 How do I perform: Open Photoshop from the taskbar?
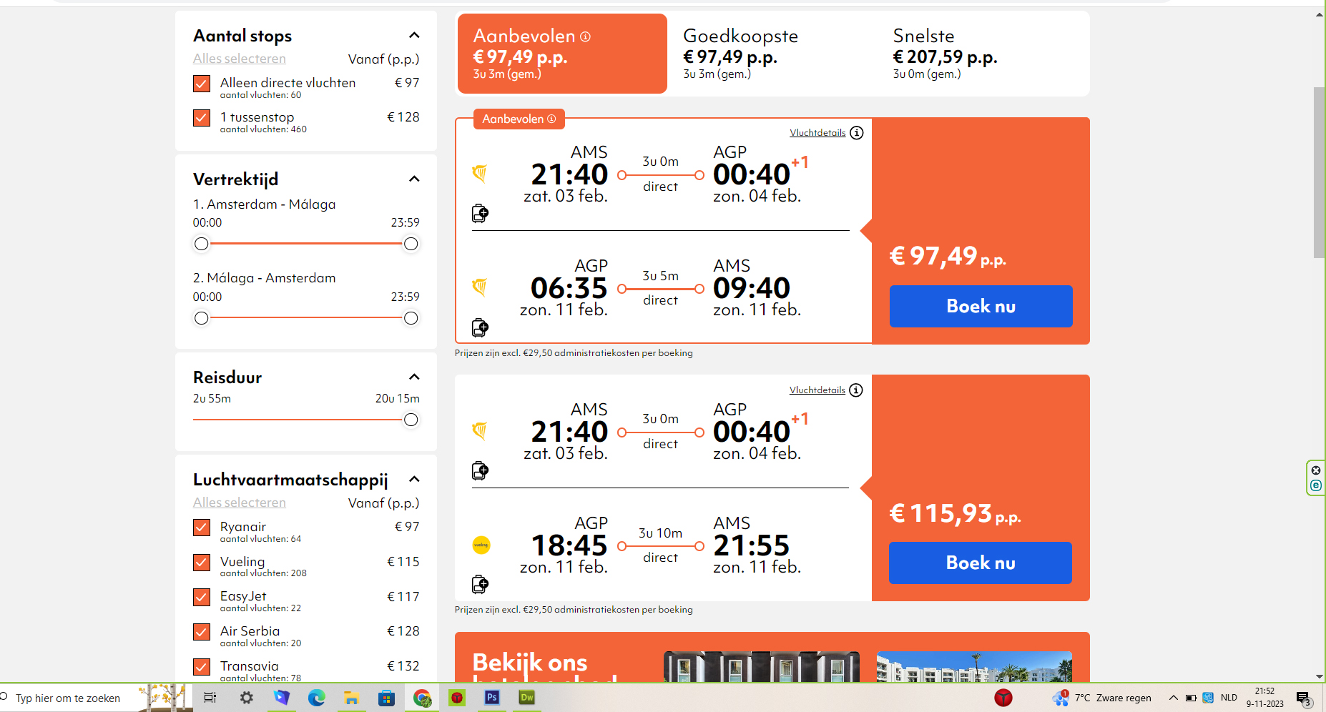point(491,698)
